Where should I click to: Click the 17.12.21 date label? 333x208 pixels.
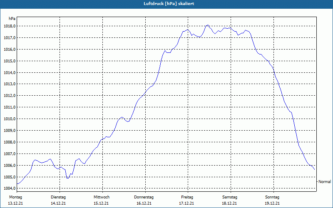pyautogui.click(x=186, y=203)
